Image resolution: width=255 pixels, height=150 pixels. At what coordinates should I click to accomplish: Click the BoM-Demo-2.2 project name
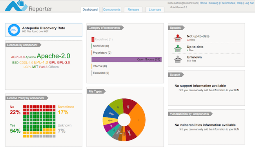click(x=178, y=7)
